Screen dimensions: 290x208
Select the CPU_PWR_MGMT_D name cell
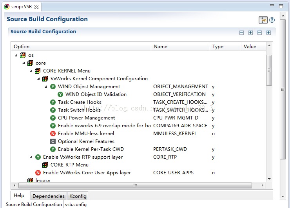pyautogui.click(x=176, y=118)
